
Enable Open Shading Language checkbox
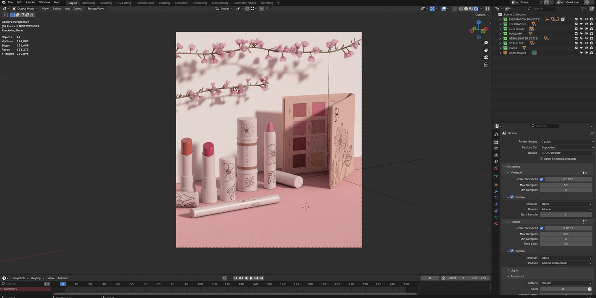click(542, 159)
